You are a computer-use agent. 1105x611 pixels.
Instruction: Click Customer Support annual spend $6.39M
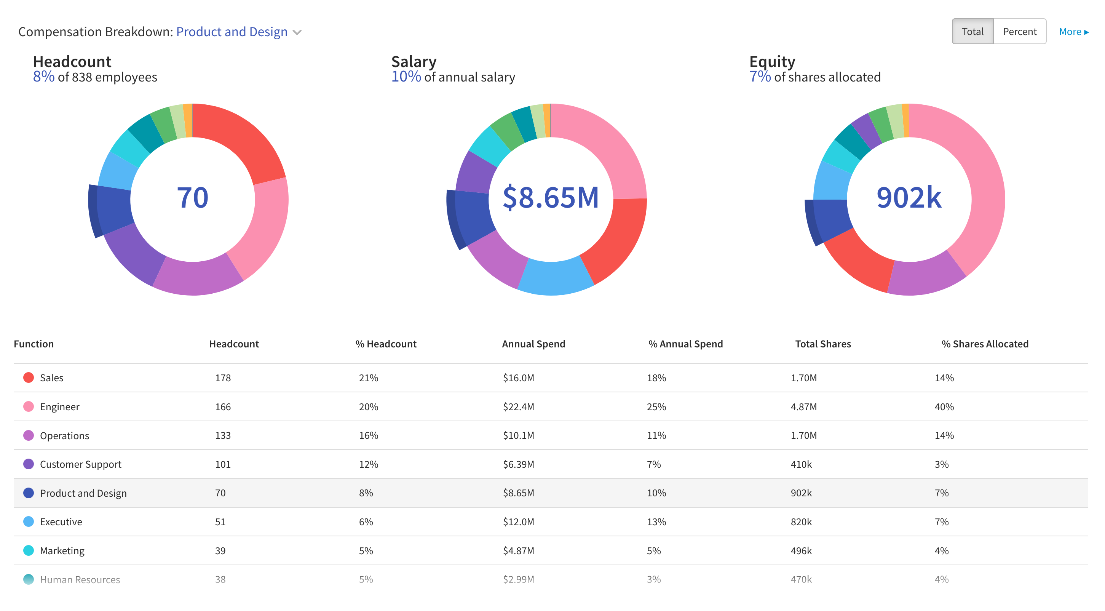coord(518,464)
